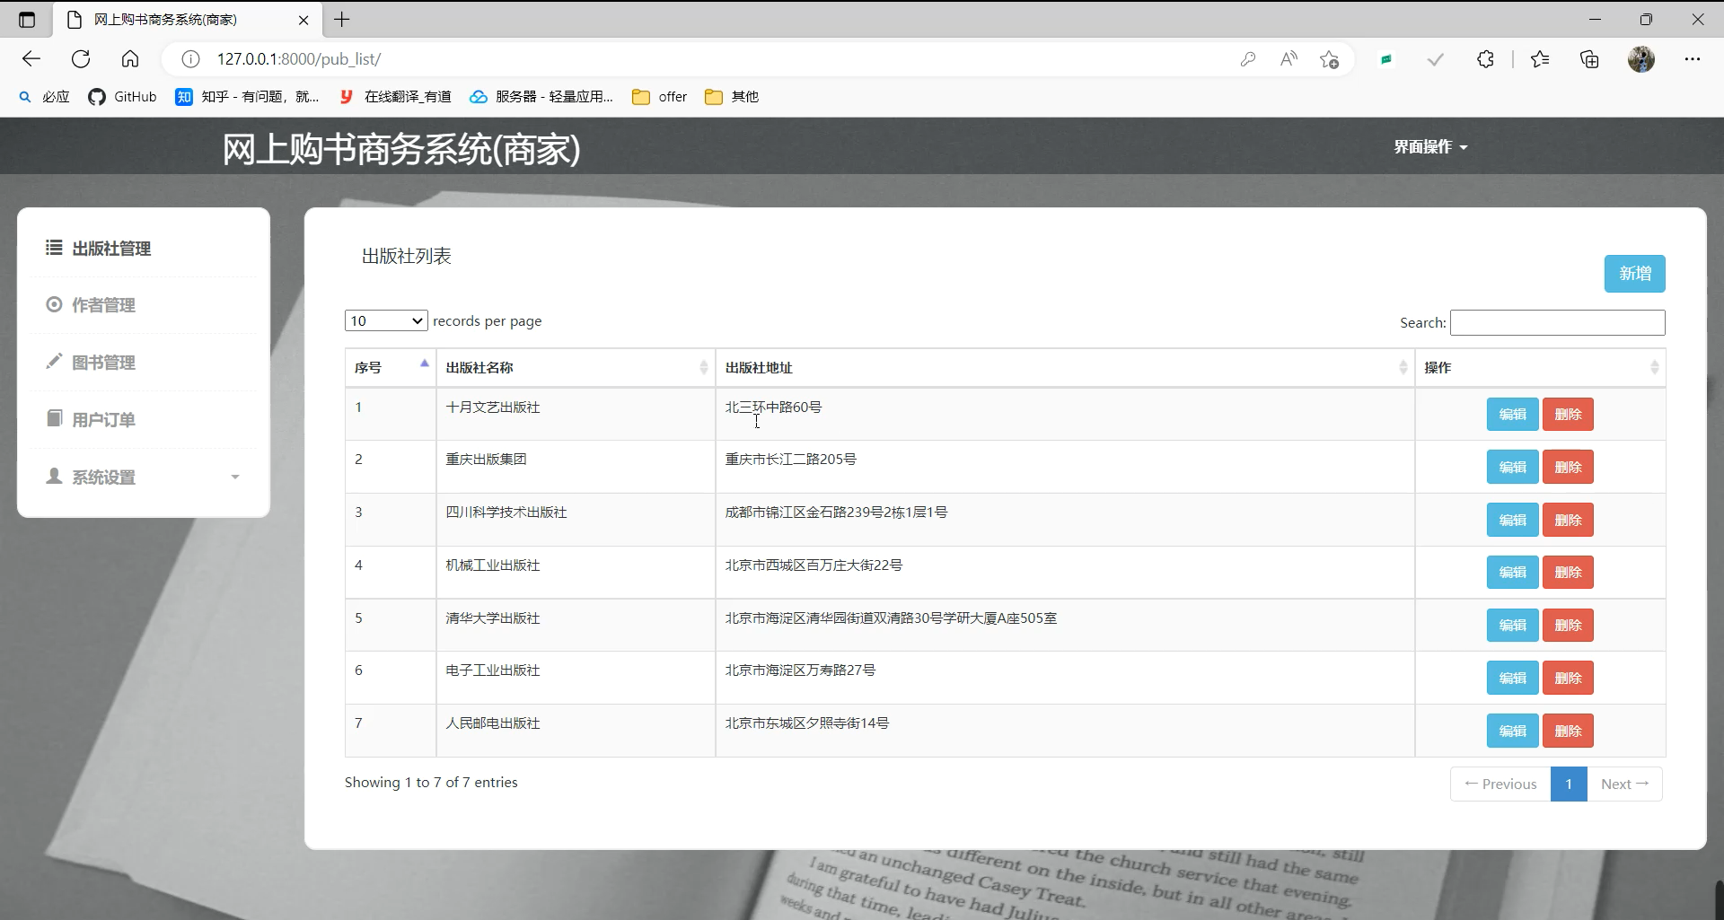
Task: Click 删除 for 重庆出版集团
Action: coord(1568,468)
